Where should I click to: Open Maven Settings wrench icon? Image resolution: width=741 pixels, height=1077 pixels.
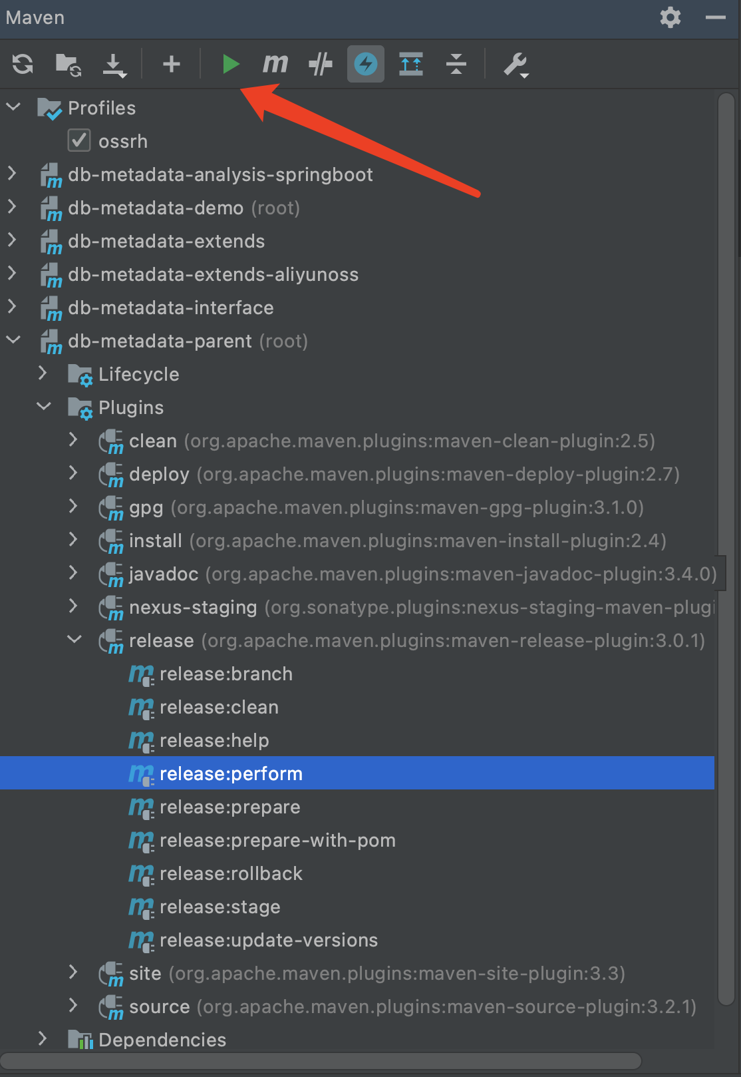pyautogui.click(x=516, y=65)
